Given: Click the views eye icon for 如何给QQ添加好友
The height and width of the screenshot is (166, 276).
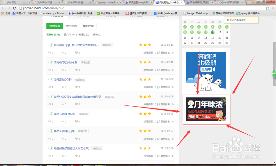Looking at the screenshot, I should [x=50, y=70].
